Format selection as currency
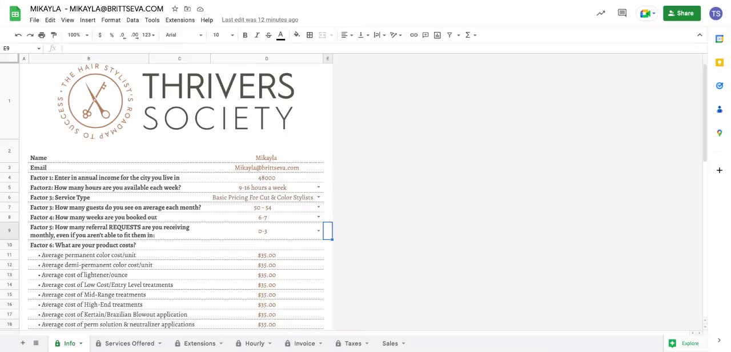 (x=100, y=35)
